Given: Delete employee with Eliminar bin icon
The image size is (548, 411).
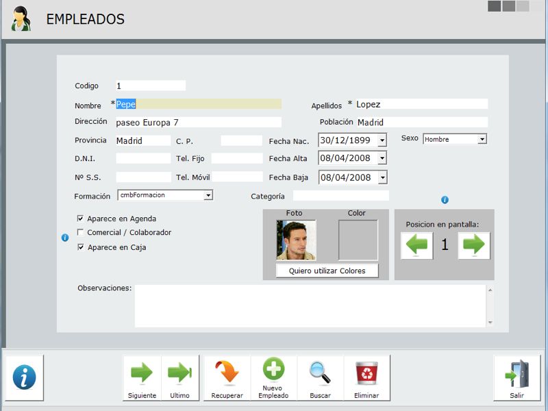Looking at the screenshot, I should point(366,373).
